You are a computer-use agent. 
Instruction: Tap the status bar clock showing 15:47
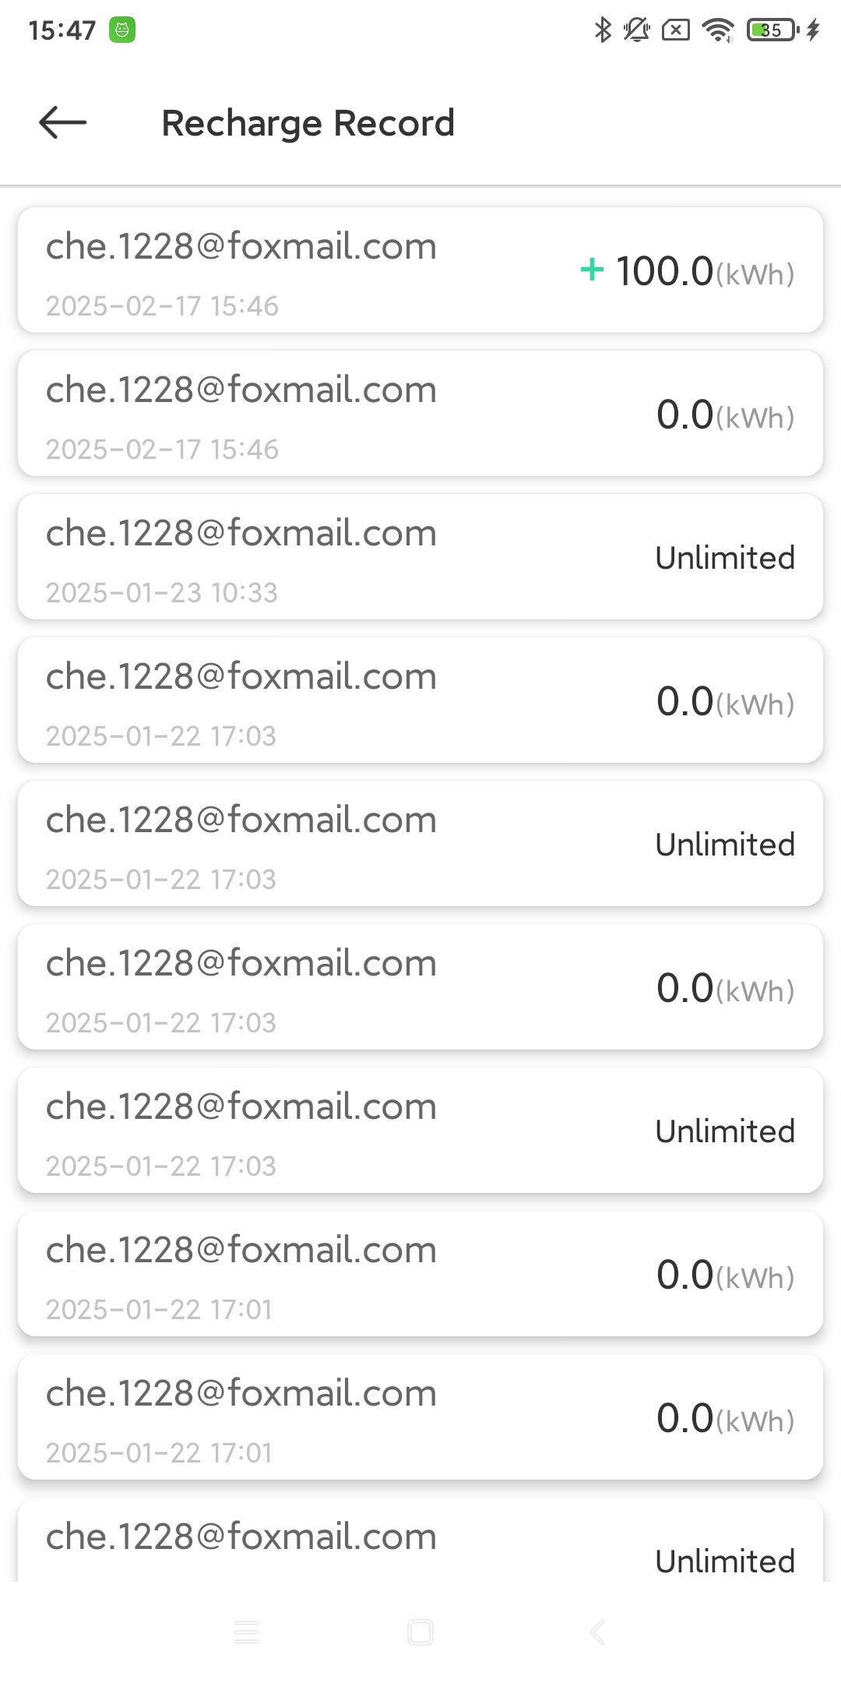[x=62, y=30]
